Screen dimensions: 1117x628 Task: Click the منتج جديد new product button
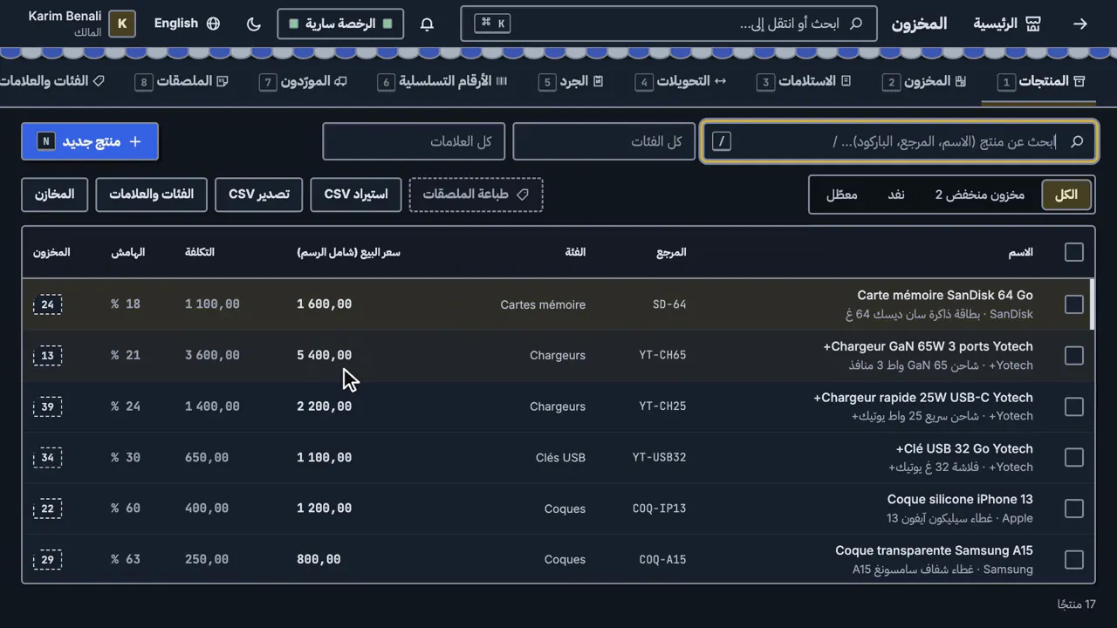(x=90, y=141)
